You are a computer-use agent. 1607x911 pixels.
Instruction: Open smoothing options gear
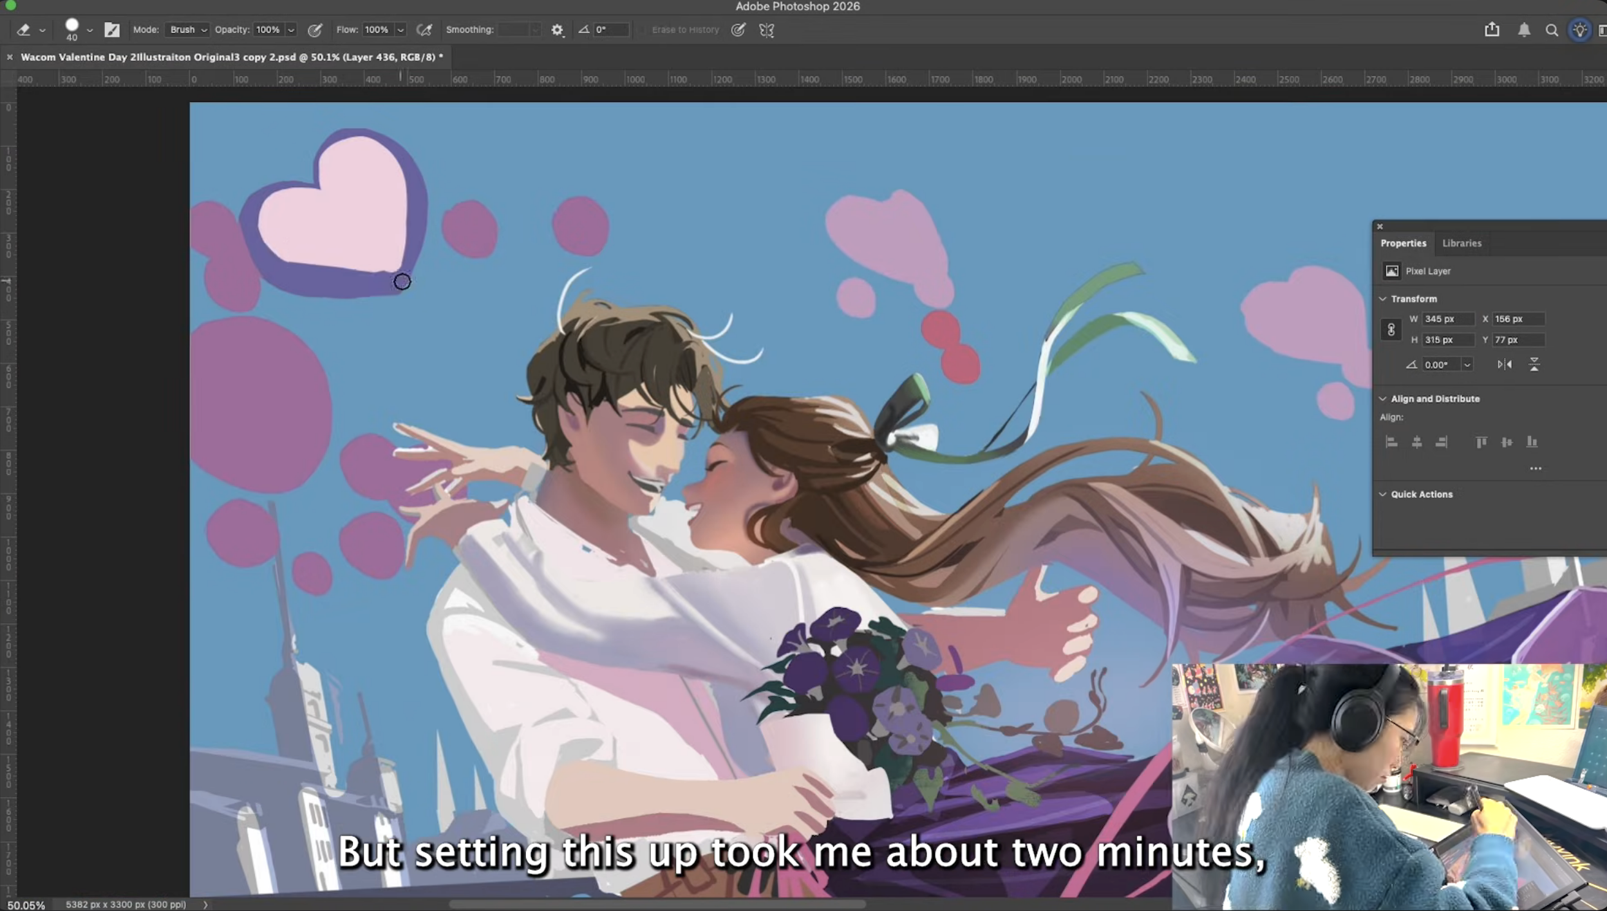point(557,30)
